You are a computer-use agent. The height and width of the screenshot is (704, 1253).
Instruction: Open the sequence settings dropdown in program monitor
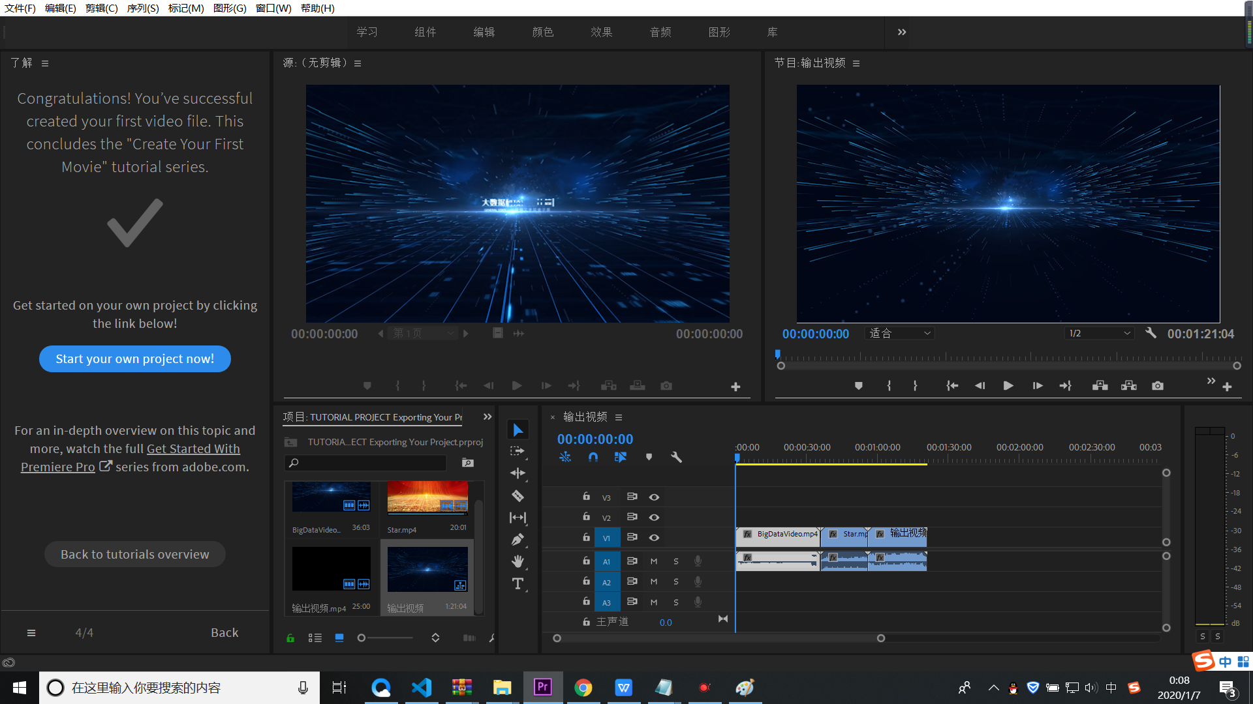[1151, 332]
